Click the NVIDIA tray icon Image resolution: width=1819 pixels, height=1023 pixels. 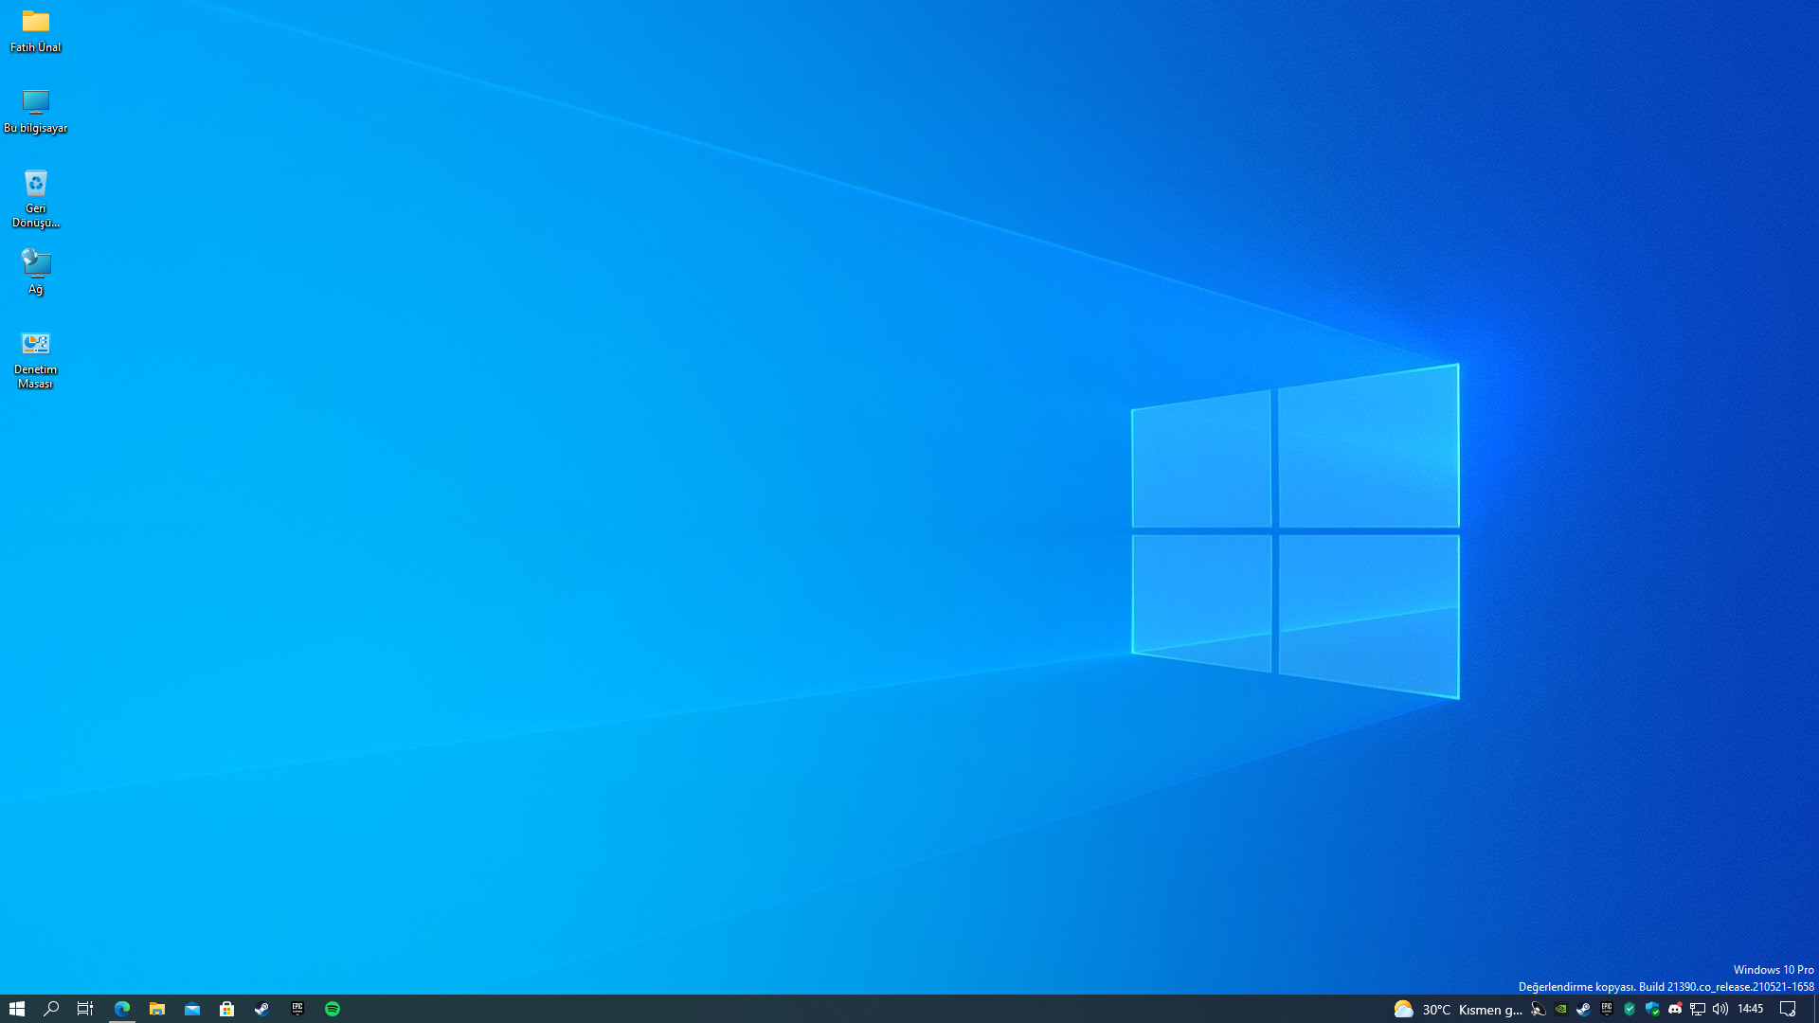1560,1010
